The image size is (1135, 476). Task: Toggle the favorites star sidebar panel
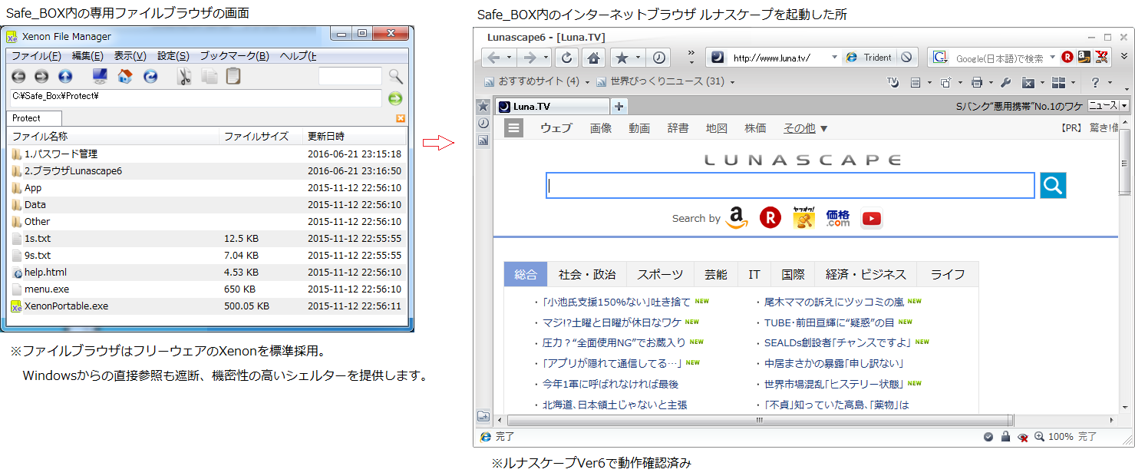coord(483,107)
